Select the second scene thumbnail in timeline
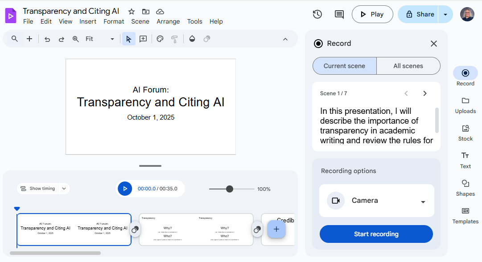The image size is (482, 262). (196, 230)
